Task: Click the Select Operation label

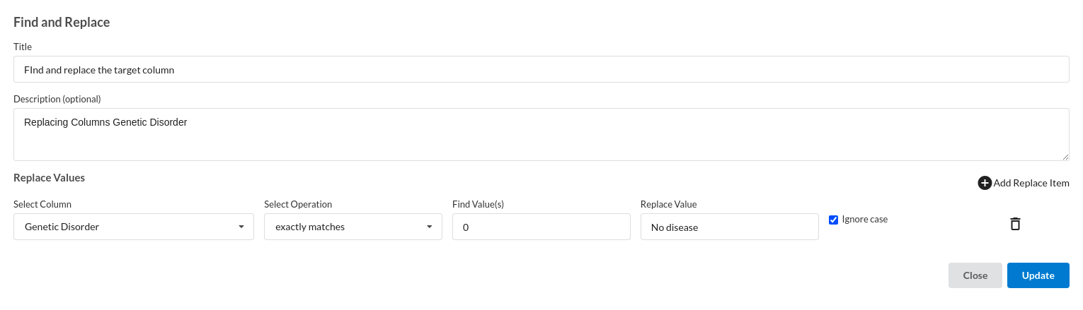Action: pyautogui.click(x=298, y=204)
